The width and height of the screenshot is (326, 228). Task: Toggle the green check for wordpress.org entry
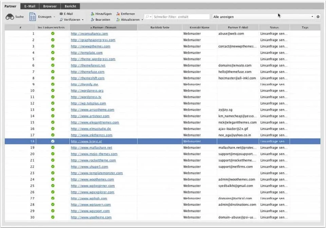click(53, 91)
